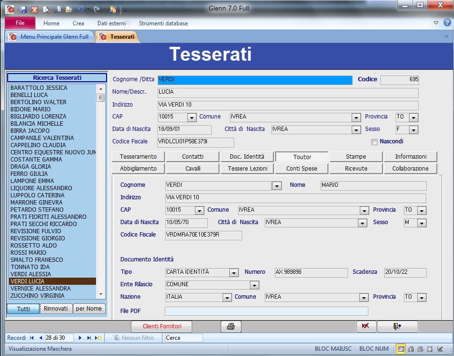Create new blank record icon
Viewport: 454px width, 356px height.
[x=98, y=338]
